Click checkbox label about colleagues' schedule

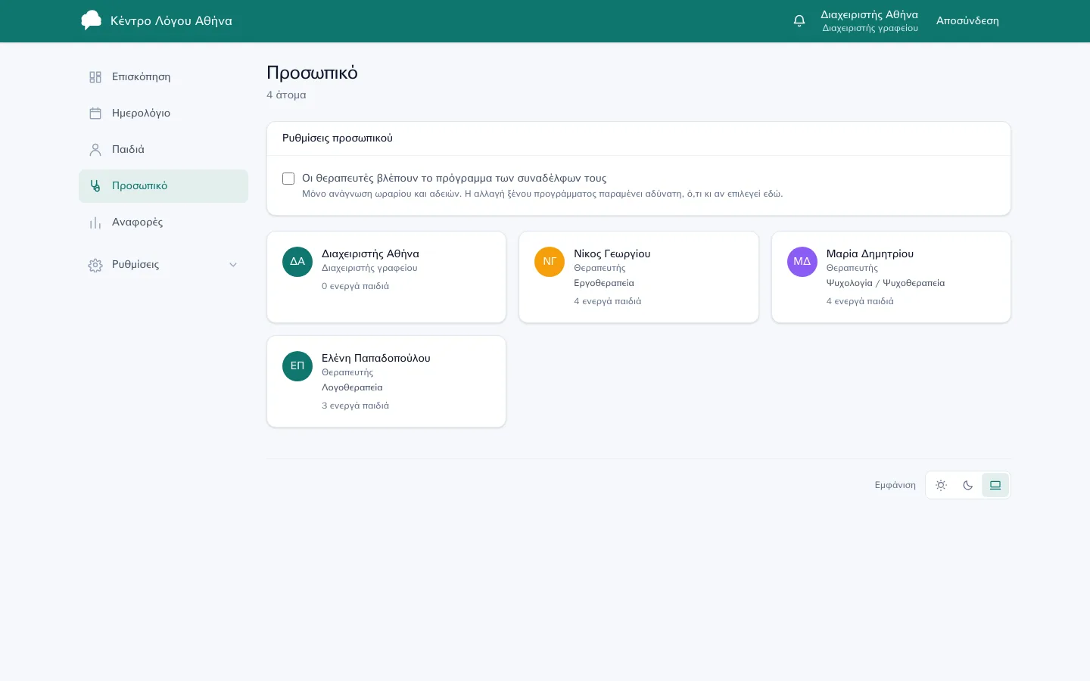tap(454, 179)
